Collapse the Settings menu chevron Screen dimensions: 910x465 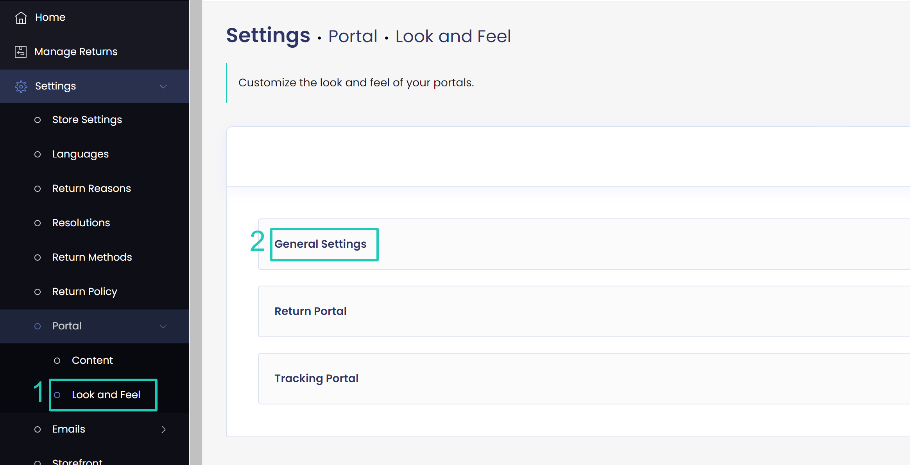(163, 86)
